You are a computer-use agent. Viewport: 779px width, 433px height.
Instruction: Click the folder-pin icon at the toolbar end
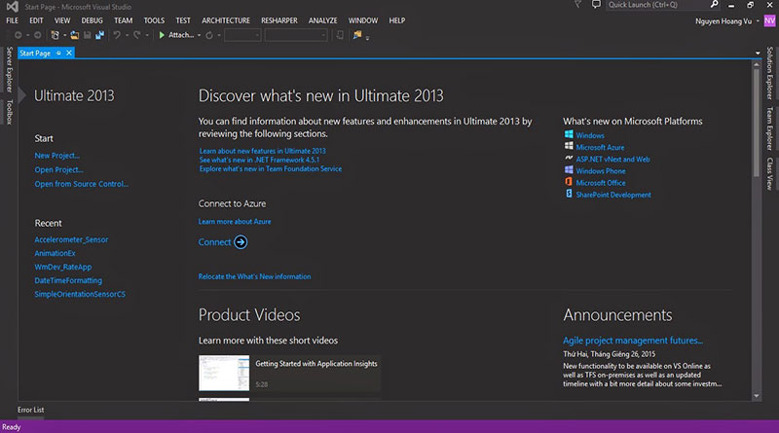(x=357, y=35)
